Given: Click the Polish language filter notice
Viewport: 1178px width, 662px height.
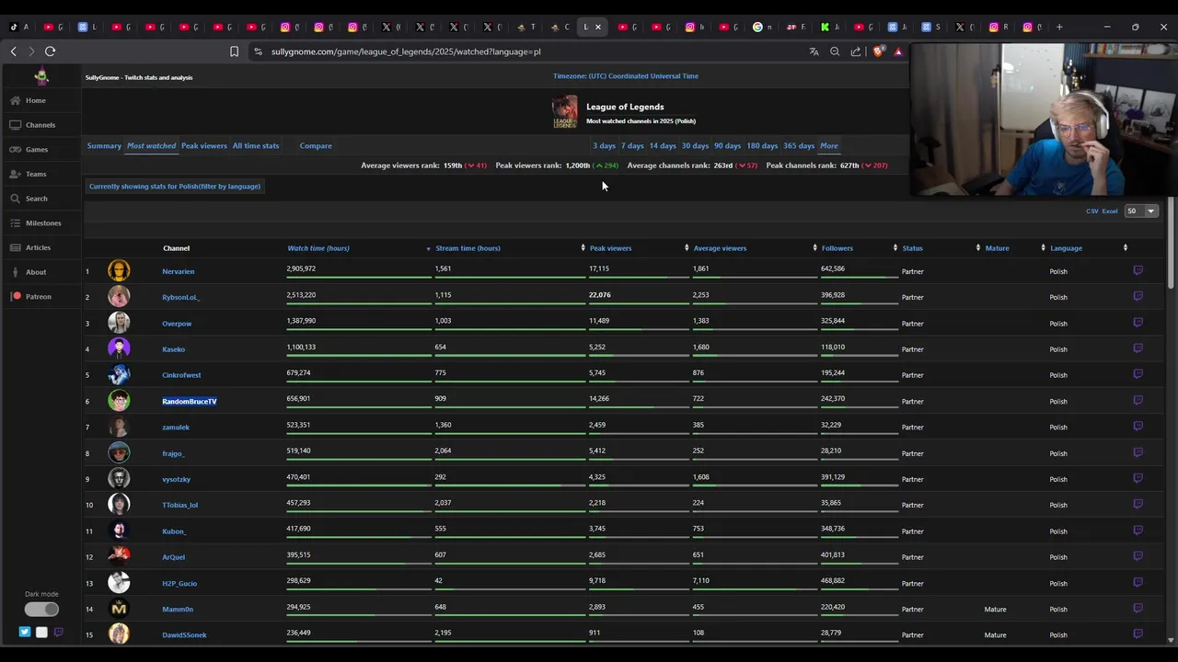Looking at the screenshot, I should pos(175,186).
